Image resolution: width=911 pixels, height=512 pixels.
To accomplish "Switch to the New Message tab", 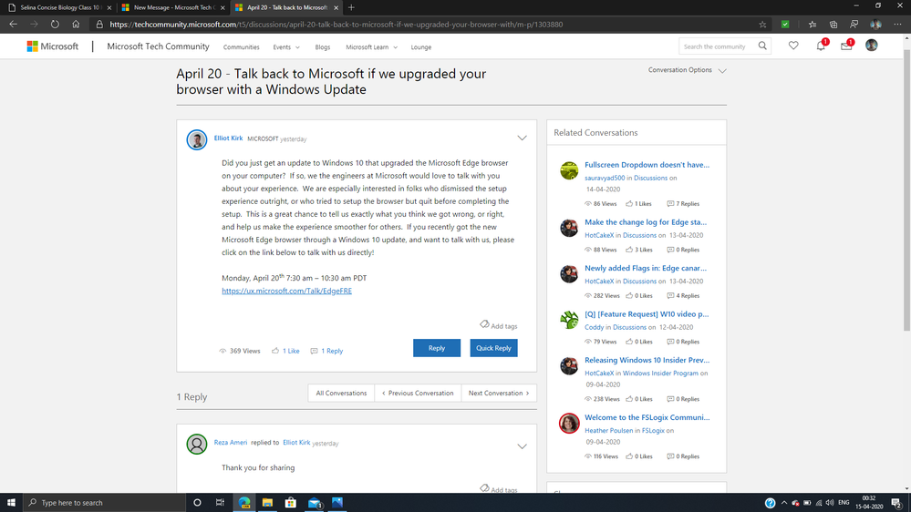I will (x=173, y=7).
